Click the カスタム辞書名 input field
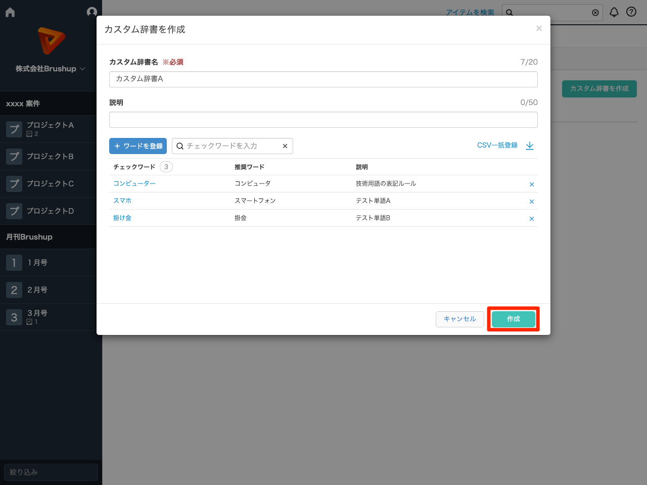 (x=323, y=79)
